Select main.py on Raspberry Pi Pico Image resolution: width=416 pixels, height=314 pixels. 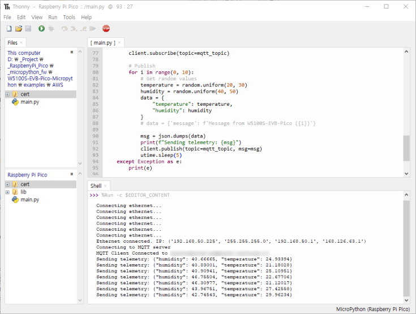pos(29,200)
